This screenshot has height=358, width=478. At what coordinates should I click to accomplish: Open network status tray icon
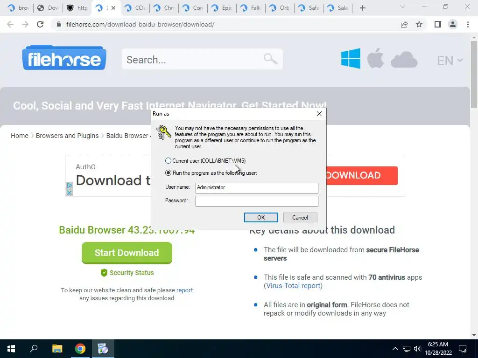[407, 349]
